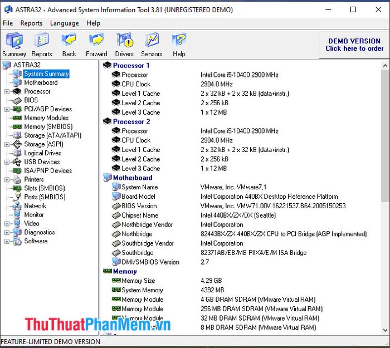Click the details pane scrollbar thumb
Image resolution: width=390 pixels, height=348 pixels.
point(385,136)
